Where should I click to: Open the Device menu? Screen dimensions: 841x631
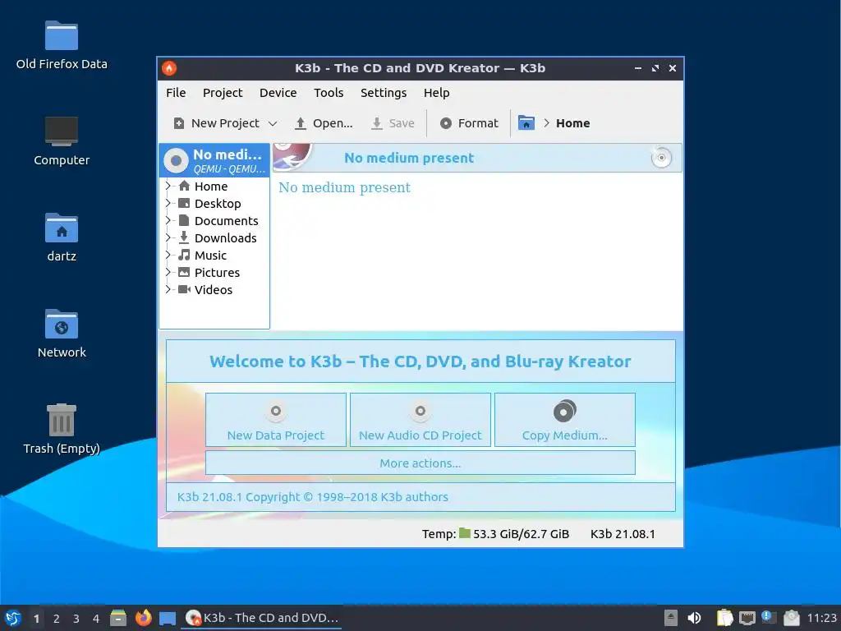[x=278, y=93]
